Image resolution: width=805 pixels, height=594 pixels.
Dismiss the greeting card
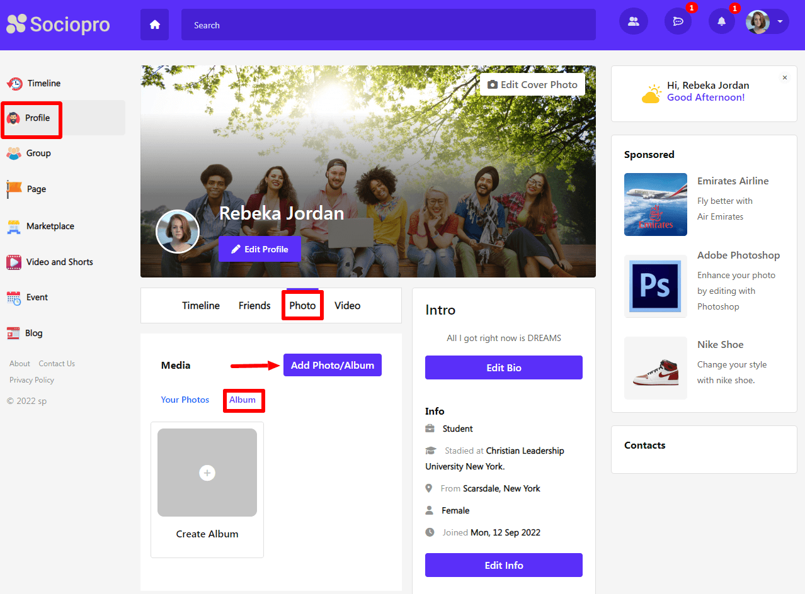[x=784, y=78]
